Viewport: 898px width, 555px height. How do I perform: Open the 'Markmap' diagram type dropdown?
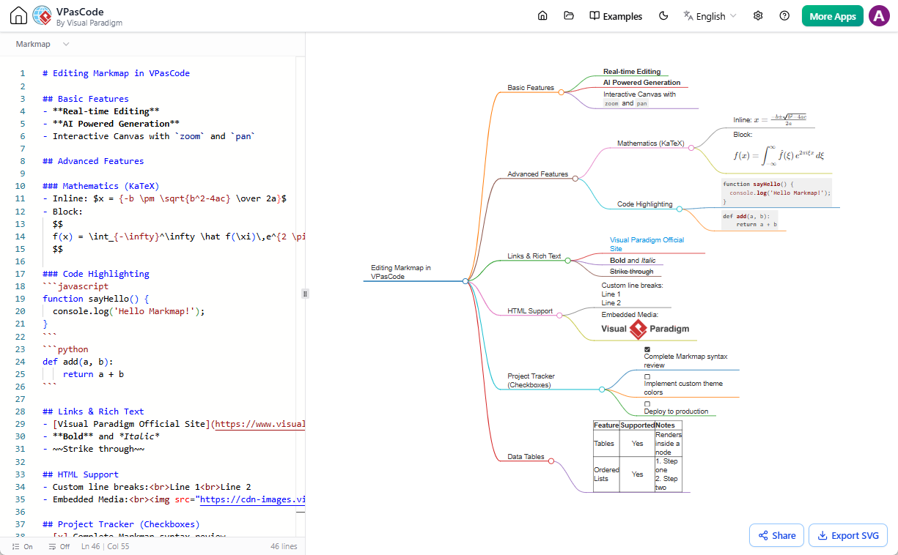click(x=43, y=44)
